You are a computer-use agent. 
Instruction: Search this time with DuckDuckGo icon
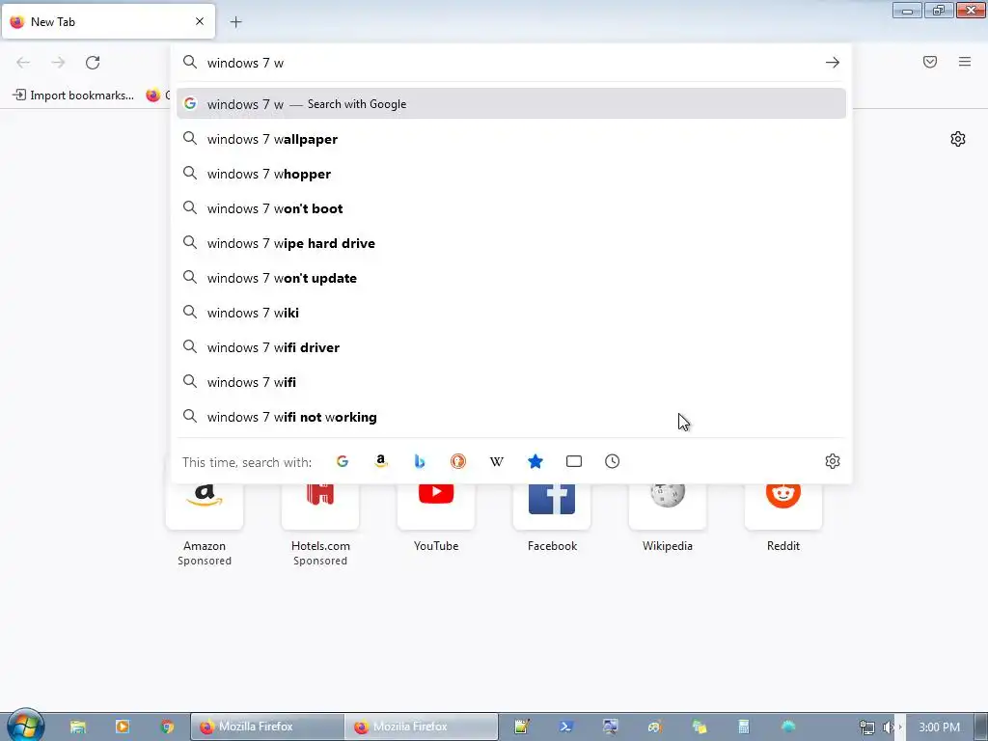pyautogui.click(x=458, y=461)
